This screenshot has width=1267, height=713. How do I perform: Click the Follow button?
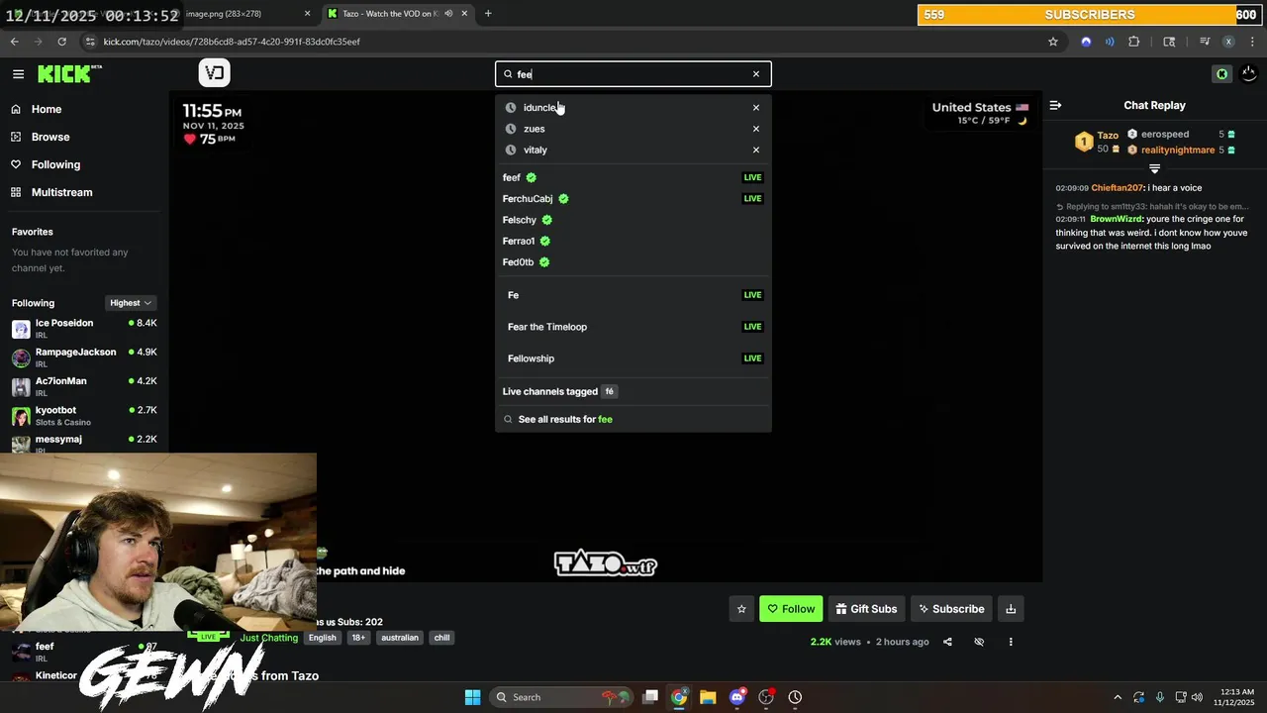pyautogui.click(x=791, y=609)
